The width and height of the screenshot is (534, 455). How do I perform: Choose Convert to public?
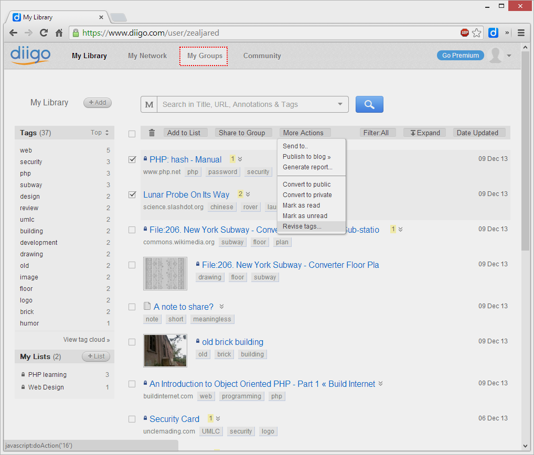click(312, 185)
